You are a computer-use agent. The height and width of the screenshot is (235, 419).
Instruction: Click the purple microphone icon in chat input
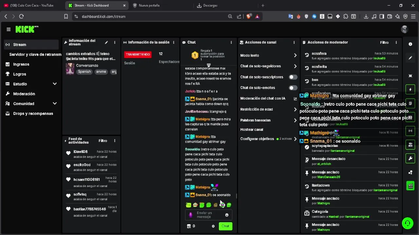click(x=191, y=215)
